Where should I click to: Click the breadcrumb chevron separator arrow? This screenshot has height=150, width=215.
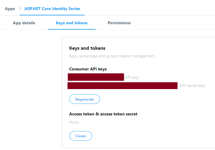coord(20,9)
